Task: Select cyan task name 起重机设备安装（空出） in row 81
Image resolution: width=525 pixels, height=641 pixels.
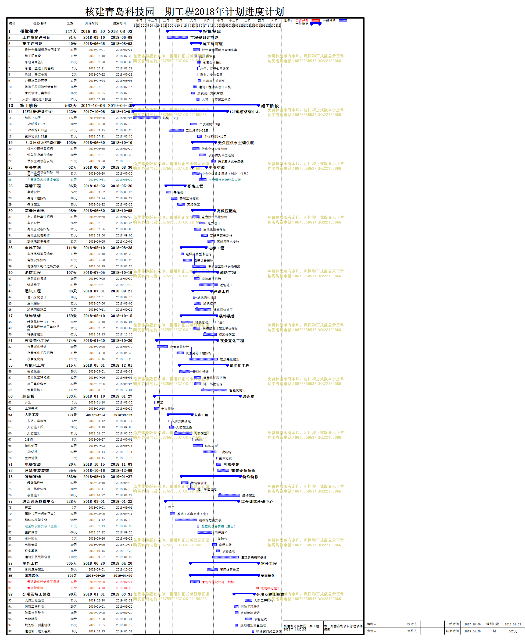Action: pyautogui.click(x=42, y=526)
